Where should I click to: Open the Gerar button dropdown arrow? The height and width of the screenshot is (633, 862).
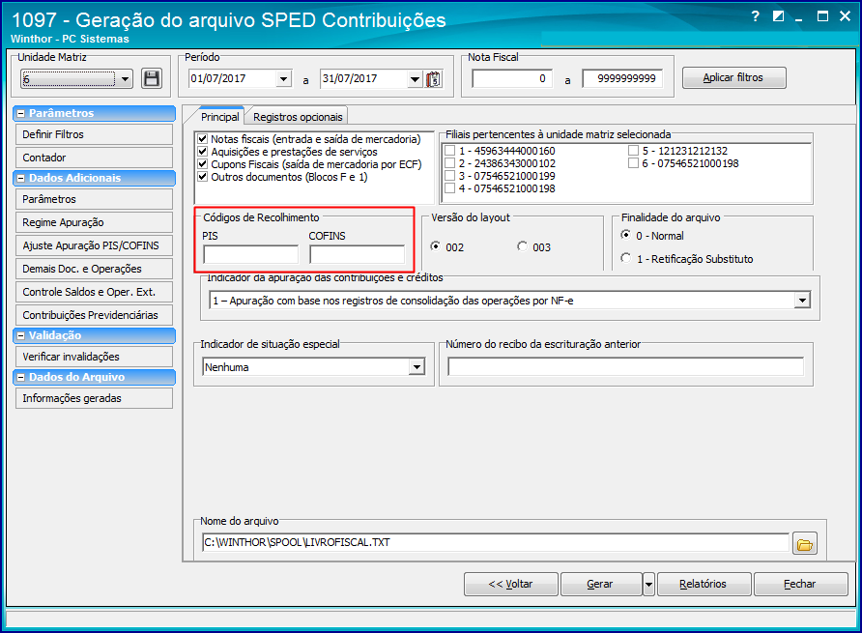click(648, 584)
